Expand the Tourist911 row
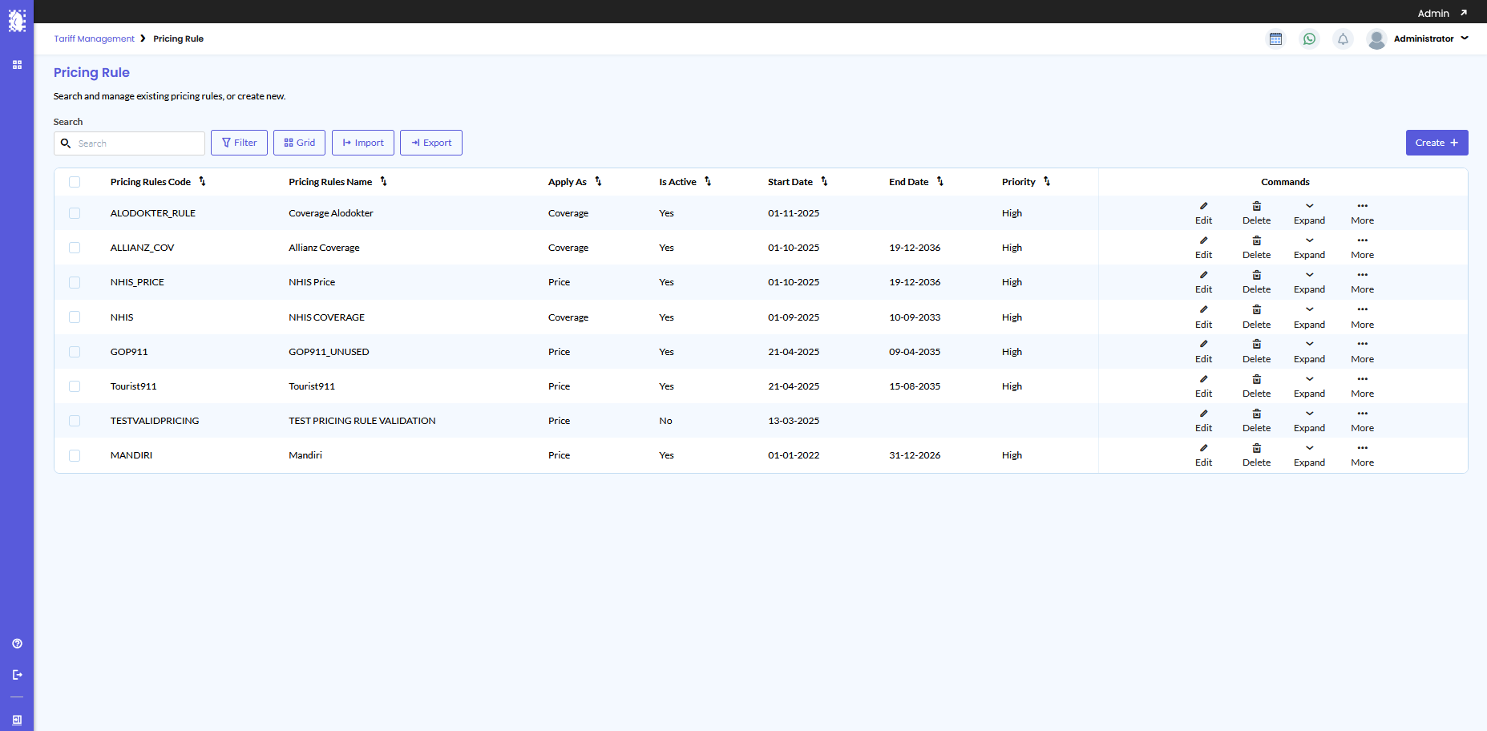 [x=1309, y=386]
